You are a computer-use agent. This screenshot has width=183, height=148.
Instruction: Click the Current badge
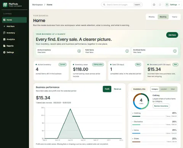click(x=63, y=64)
